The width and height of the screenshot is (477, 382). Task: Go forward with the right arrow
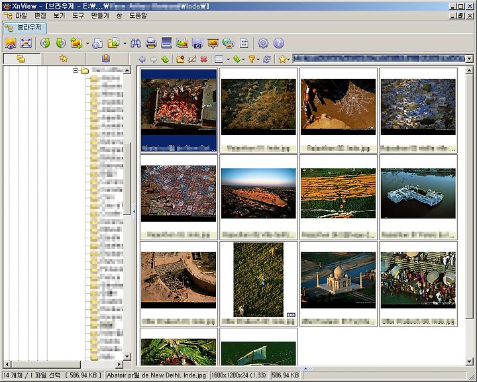[x=154, y=60]
